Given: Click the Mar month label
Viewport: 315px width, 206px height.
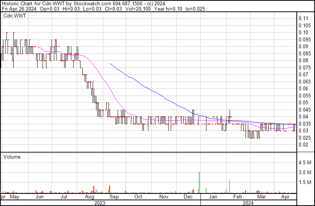Looking at the screenshot, I should (261, 197).
